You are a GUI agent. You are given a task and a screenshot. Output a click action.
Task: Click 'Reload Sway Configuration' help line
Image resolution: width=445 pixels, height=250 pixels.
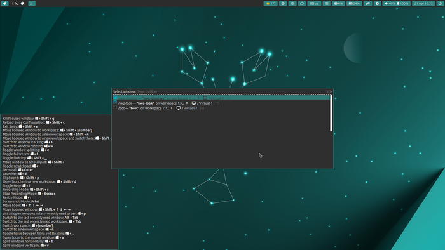click(x=34, y=122)
